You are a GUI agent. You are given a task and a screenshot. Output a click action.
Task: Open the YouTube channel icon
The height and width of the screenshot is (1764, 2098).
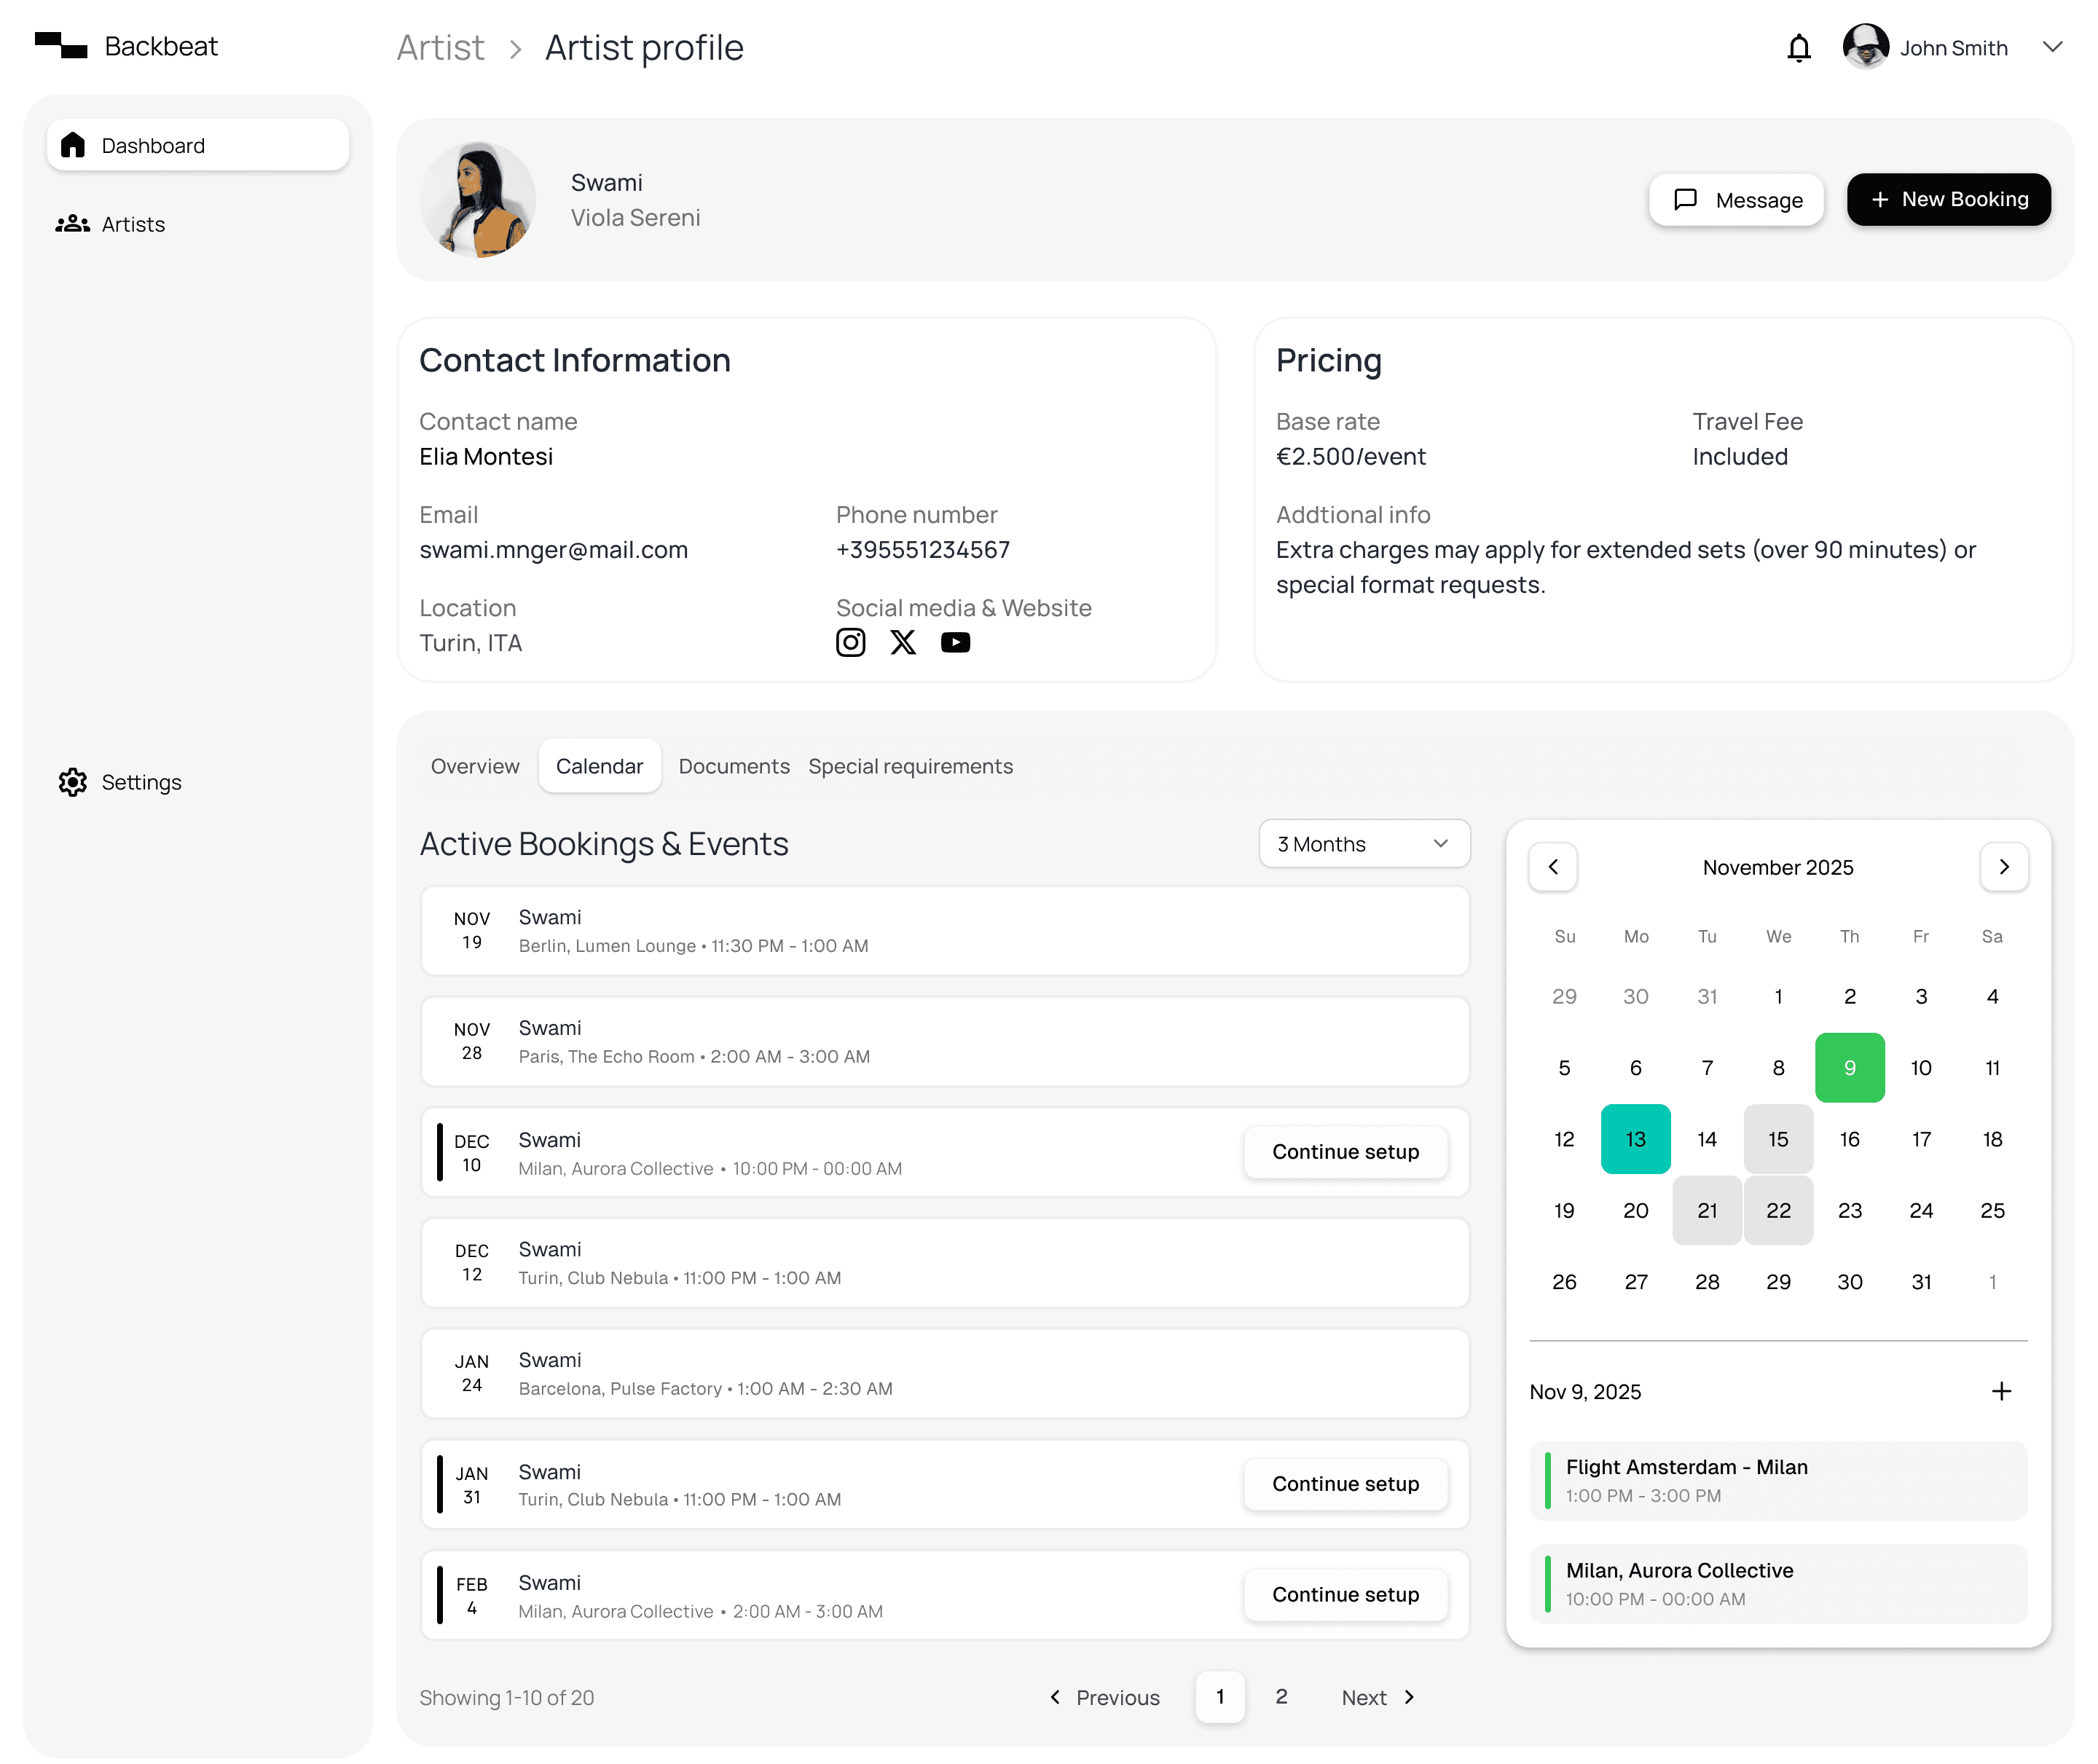955,642
